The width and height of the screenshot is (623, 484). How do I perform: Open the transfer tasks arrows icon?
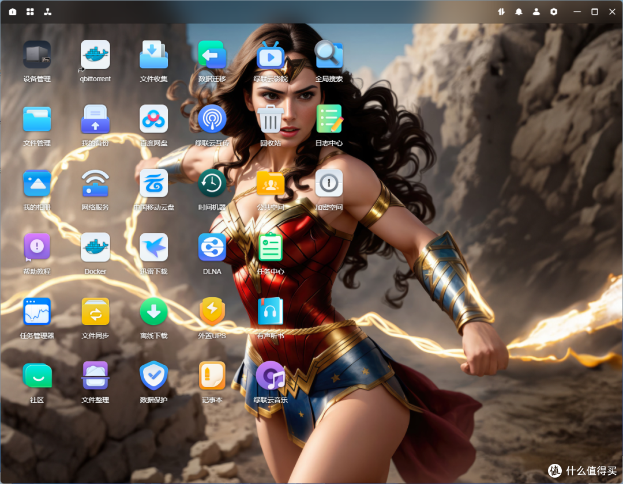(x=501, y=12)
